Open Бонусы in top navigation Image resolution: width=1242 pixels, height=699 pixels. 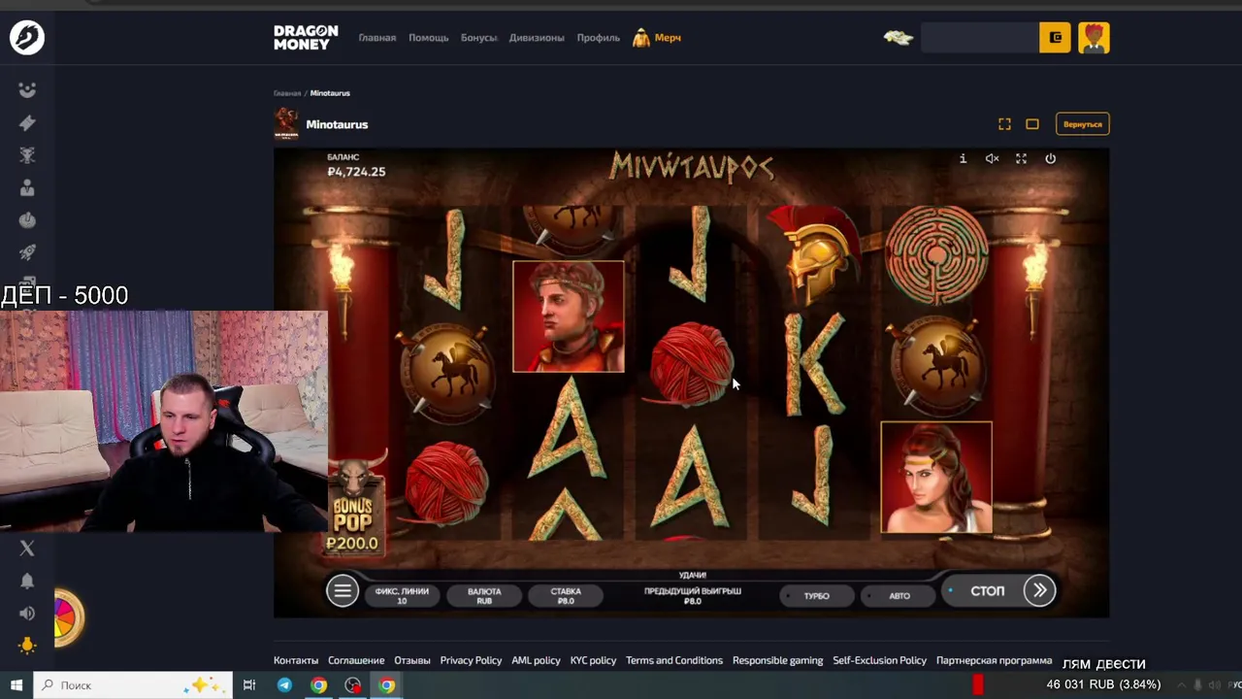(x=478, y=38)
